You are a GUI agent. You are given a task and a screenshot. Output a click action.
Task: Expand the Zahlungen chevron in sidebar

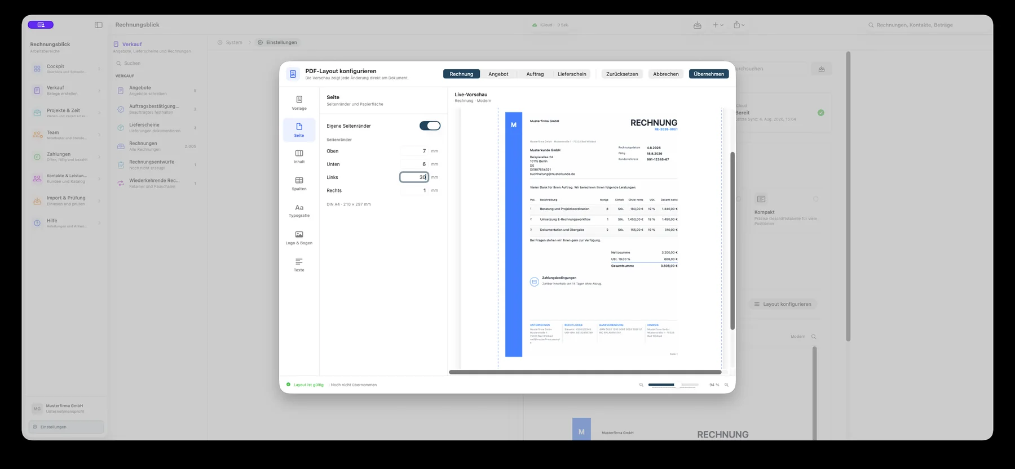click(x=99, y=157)
